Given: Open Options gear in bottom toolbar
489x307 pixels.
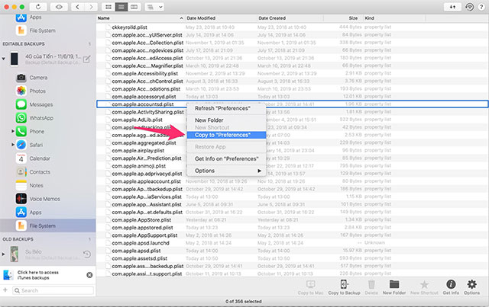Looking at the screenshot, I should pyautogui.click(x=471, y=286).
